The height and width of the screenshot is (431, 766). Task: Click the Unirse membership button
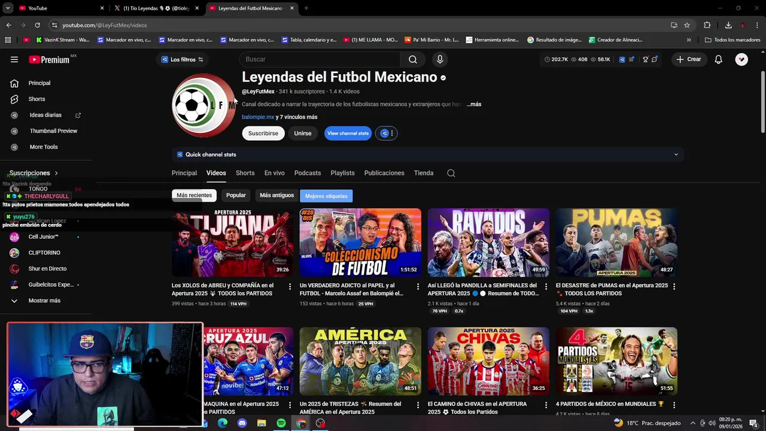pos(303,133)
